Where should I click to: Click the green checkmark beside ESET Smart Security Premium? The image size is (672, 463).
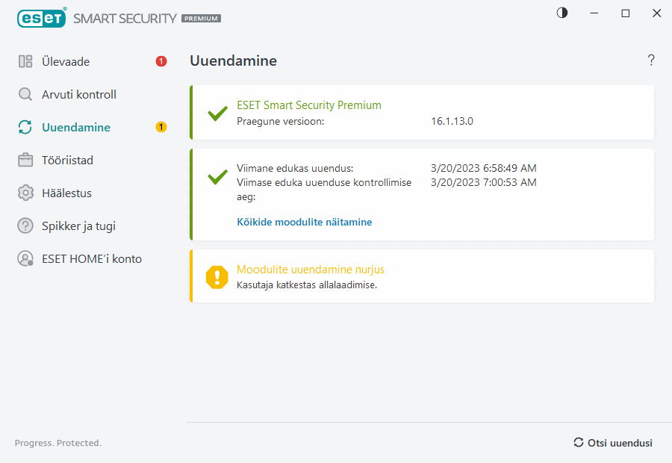(217, 114)
